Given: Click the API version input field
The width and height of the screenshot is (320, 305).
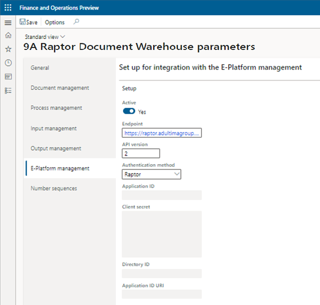Looking at the screenshot, I should pos(141,154).
